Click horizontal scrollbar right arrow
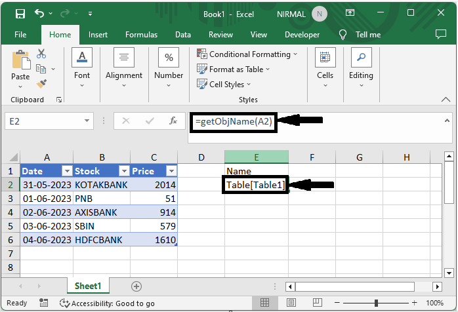Screen dimensions: 458x312 (437, 286)
